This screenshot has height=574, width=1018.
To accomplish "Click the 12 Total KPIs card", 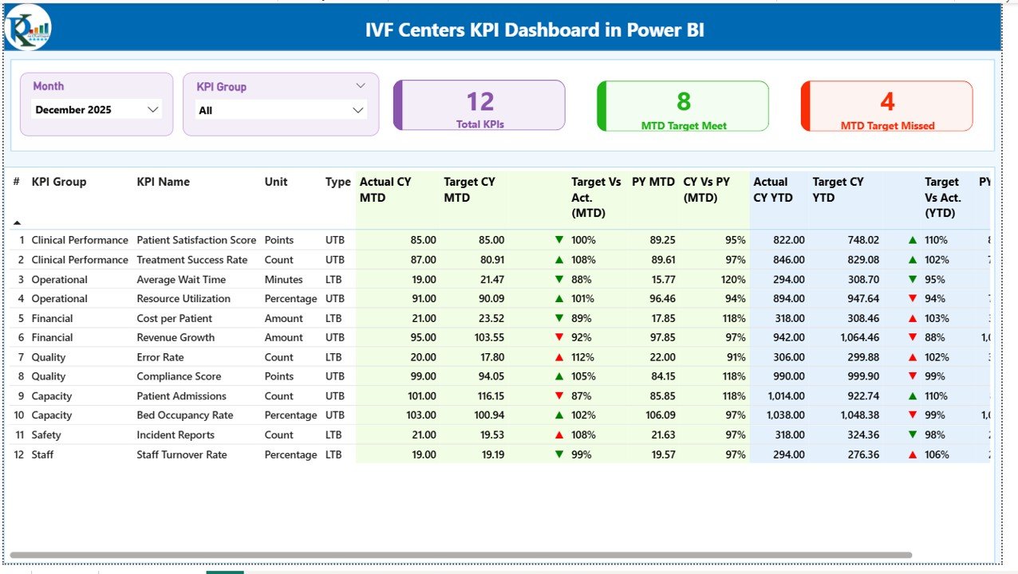I will pos(478,104).
